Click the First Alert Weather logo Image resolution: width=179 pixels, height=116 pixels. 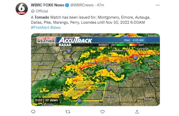(46, 40)
